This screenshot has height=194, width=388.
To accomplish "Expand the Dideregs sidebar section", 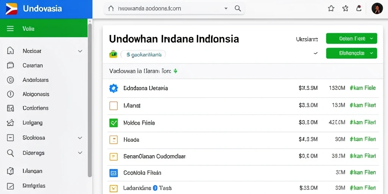I will point(80,153).
